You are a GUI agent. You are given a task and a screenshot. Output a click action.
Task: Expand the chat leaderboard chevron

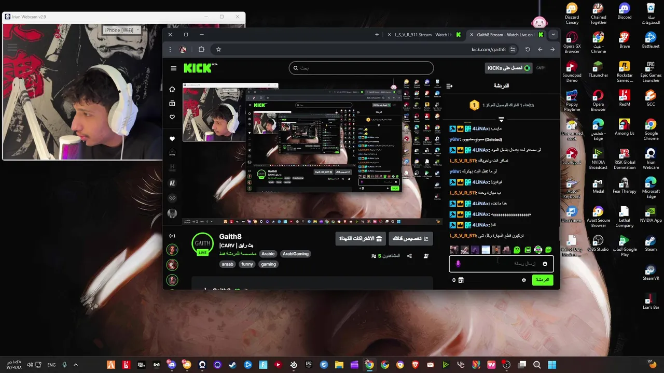[501, 119]
